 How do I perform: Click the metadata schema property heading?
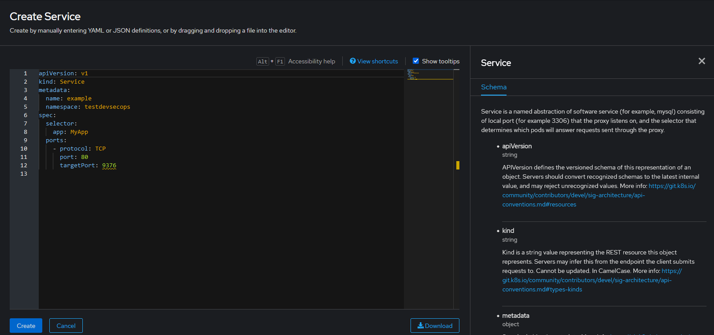tap(516, 316)
